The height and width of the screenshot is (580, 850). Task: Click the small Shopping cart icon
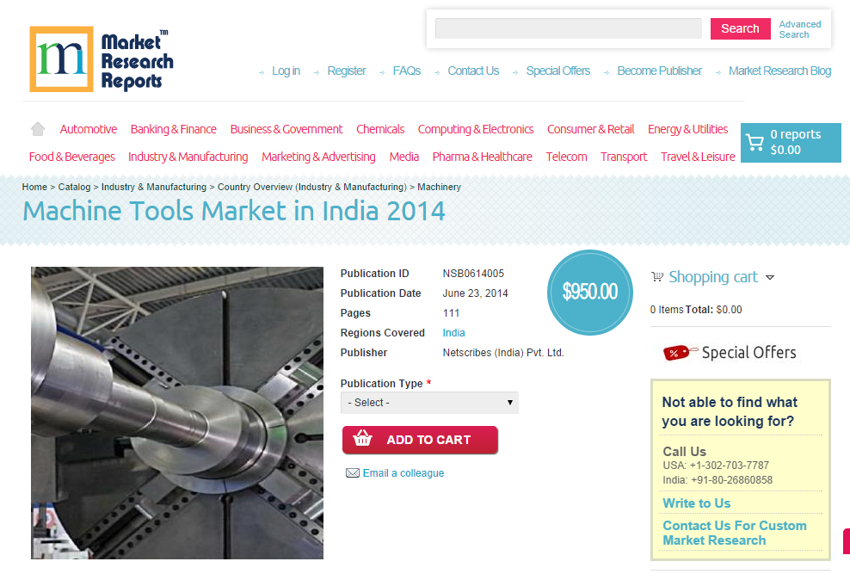[x=657, y=276]
